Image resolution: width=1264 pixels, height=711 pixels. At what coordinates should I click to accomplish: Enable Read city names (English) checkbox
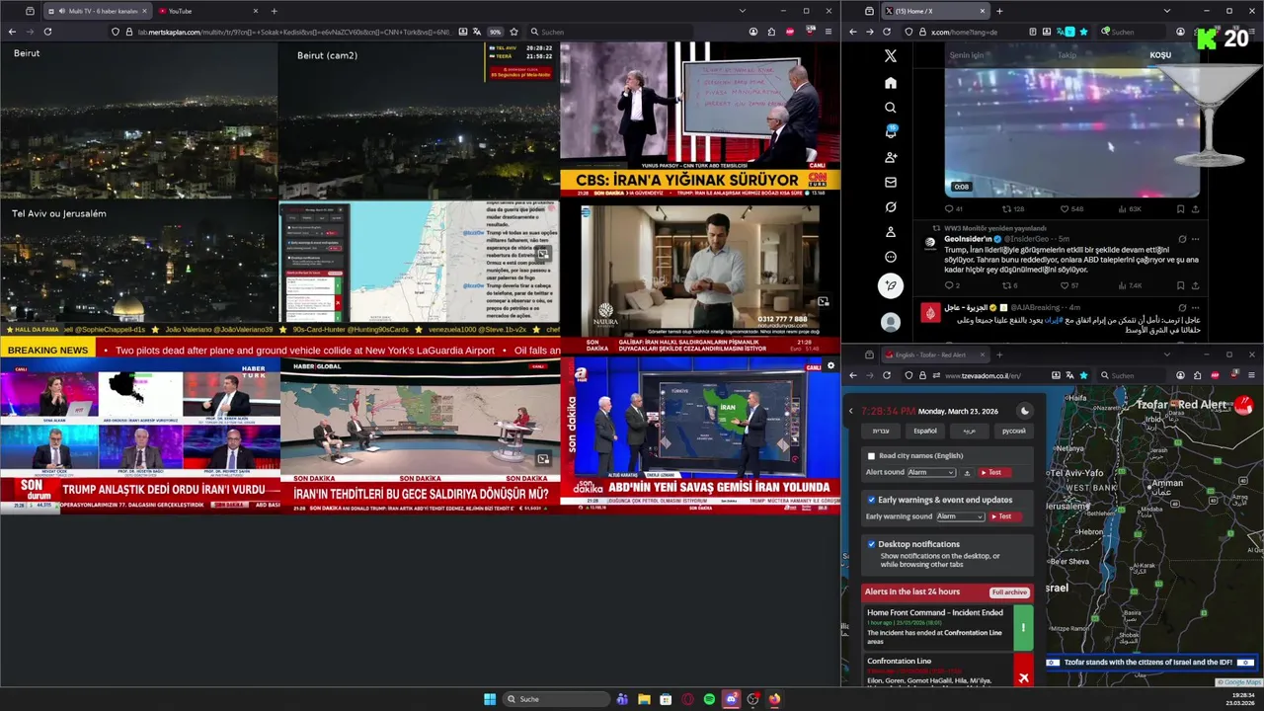pos(871,456)
